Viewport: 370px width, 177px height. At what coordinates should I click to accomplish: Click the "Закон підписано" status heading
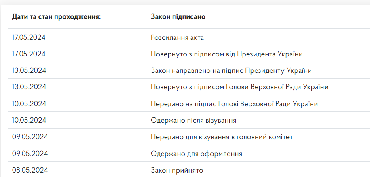coord(178,17)
